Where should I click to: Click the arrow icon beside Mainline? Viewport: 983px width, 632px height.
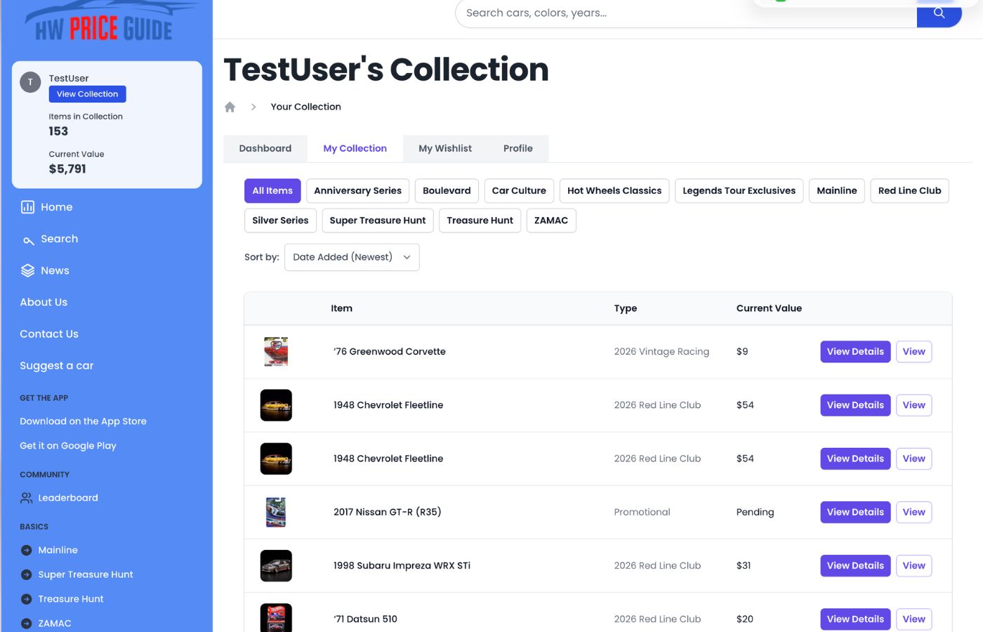[27, 551]
